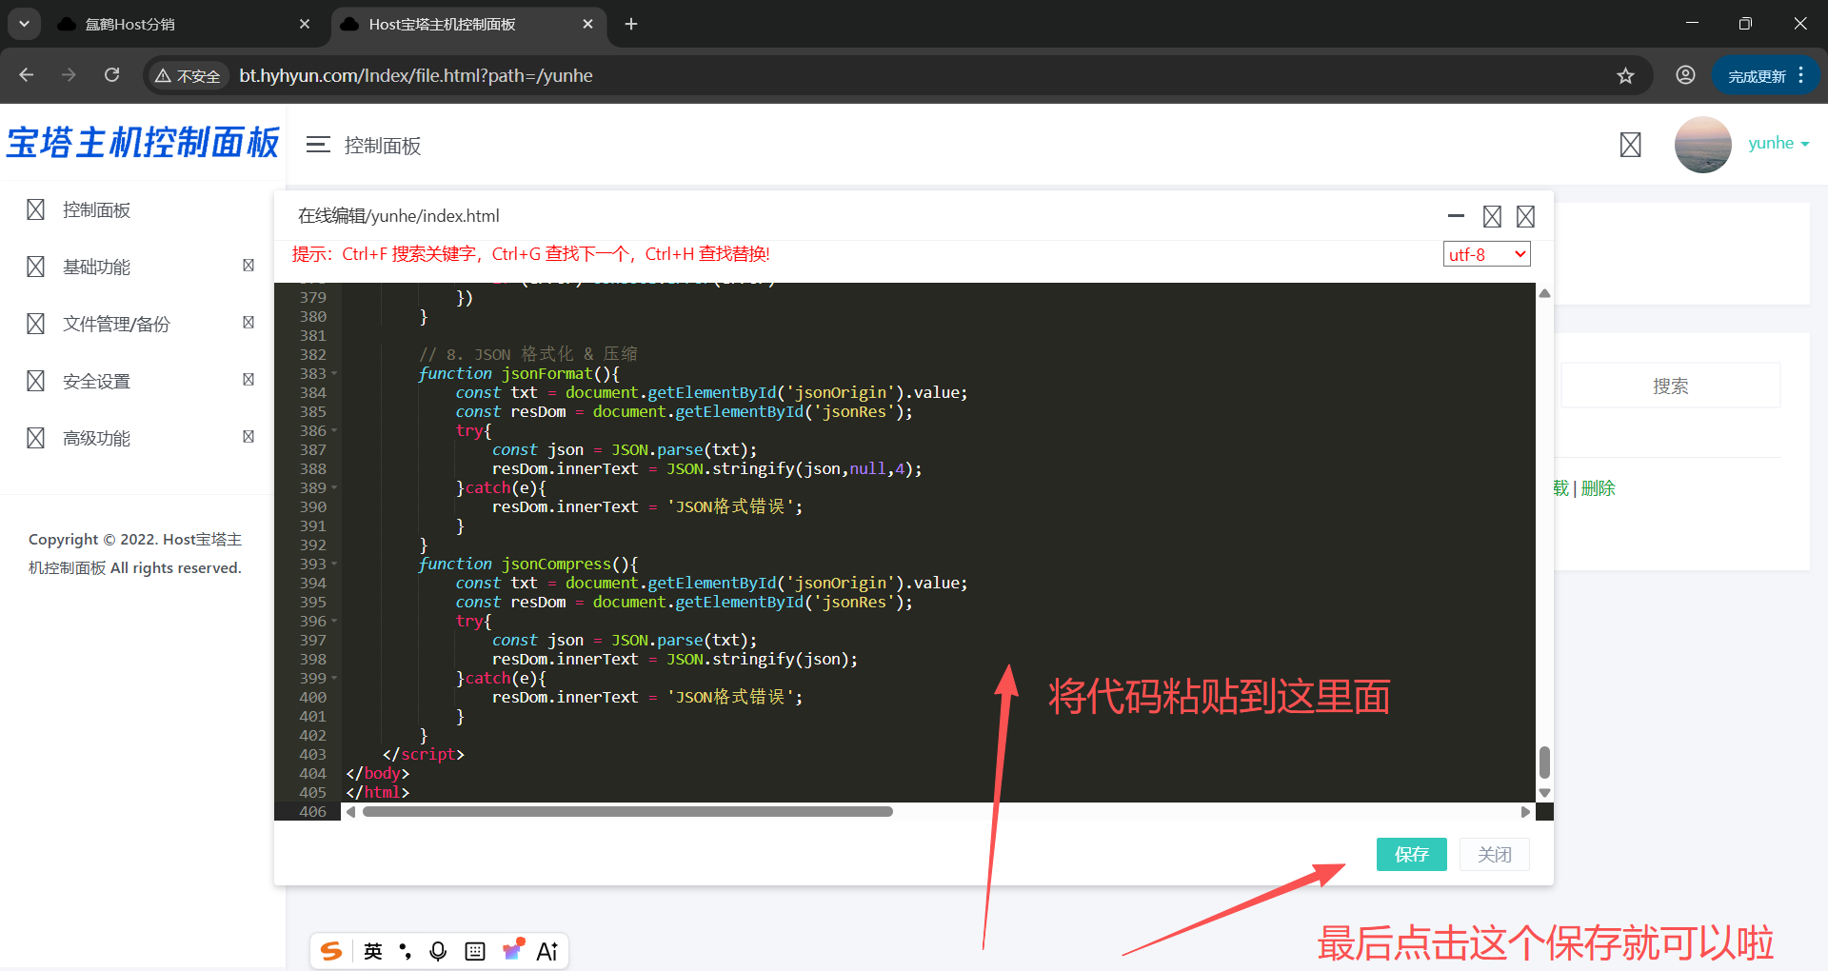Click the '// 8. JSON 格式化 & 压缩' comment line
This screenshot has height=971, width=1828.
528,354
